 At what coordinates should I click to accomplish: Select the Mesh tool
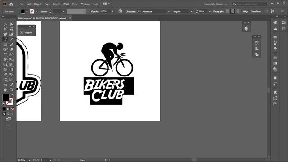(x=5, y=70)
